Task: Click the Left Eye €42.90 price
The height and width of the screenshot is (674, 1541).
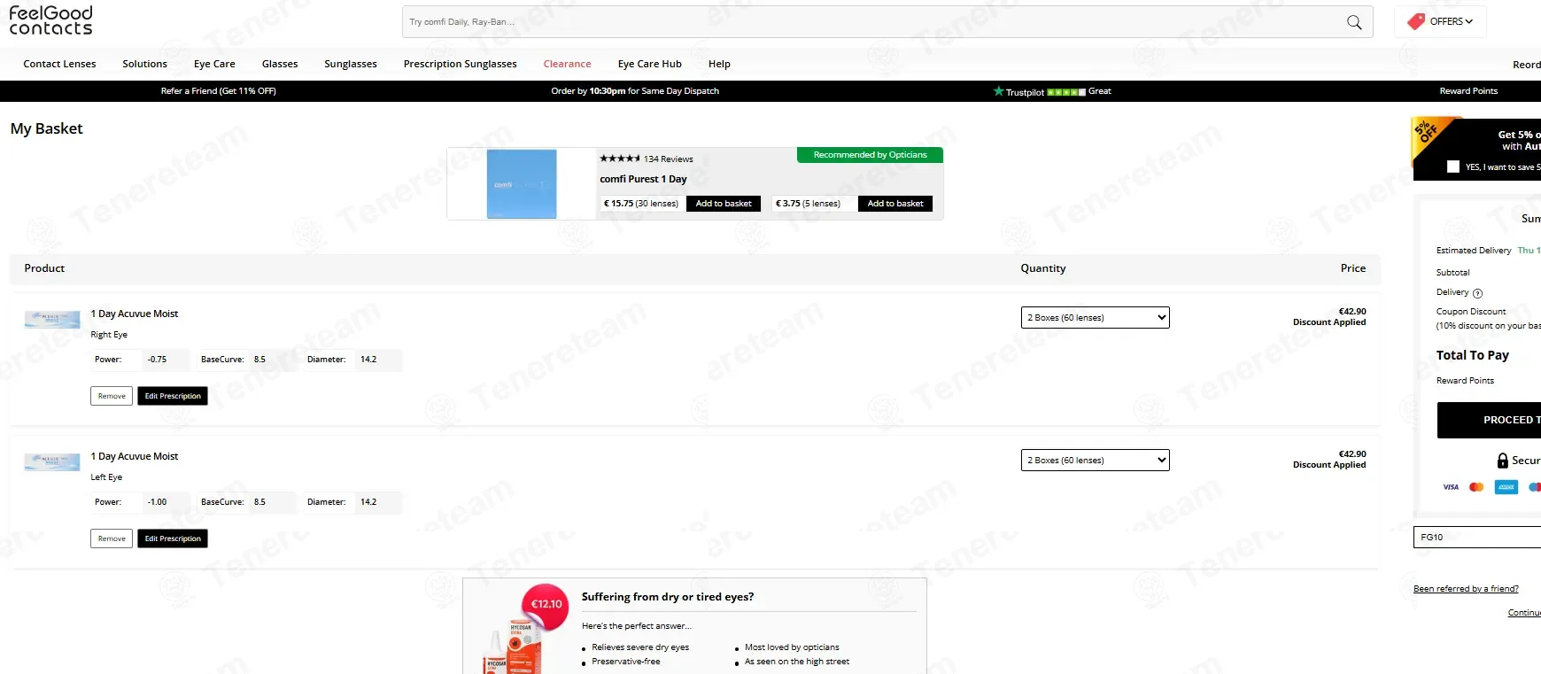Action: [x=1352, y=454]
